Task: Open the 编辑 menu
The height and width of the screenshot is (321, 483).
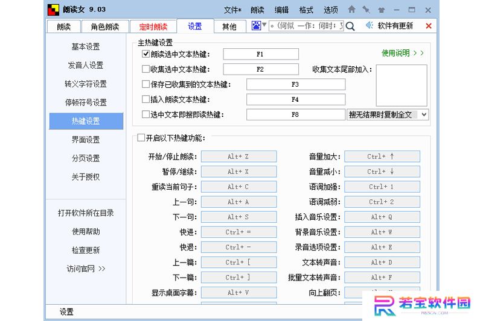Action: point(281,10)
